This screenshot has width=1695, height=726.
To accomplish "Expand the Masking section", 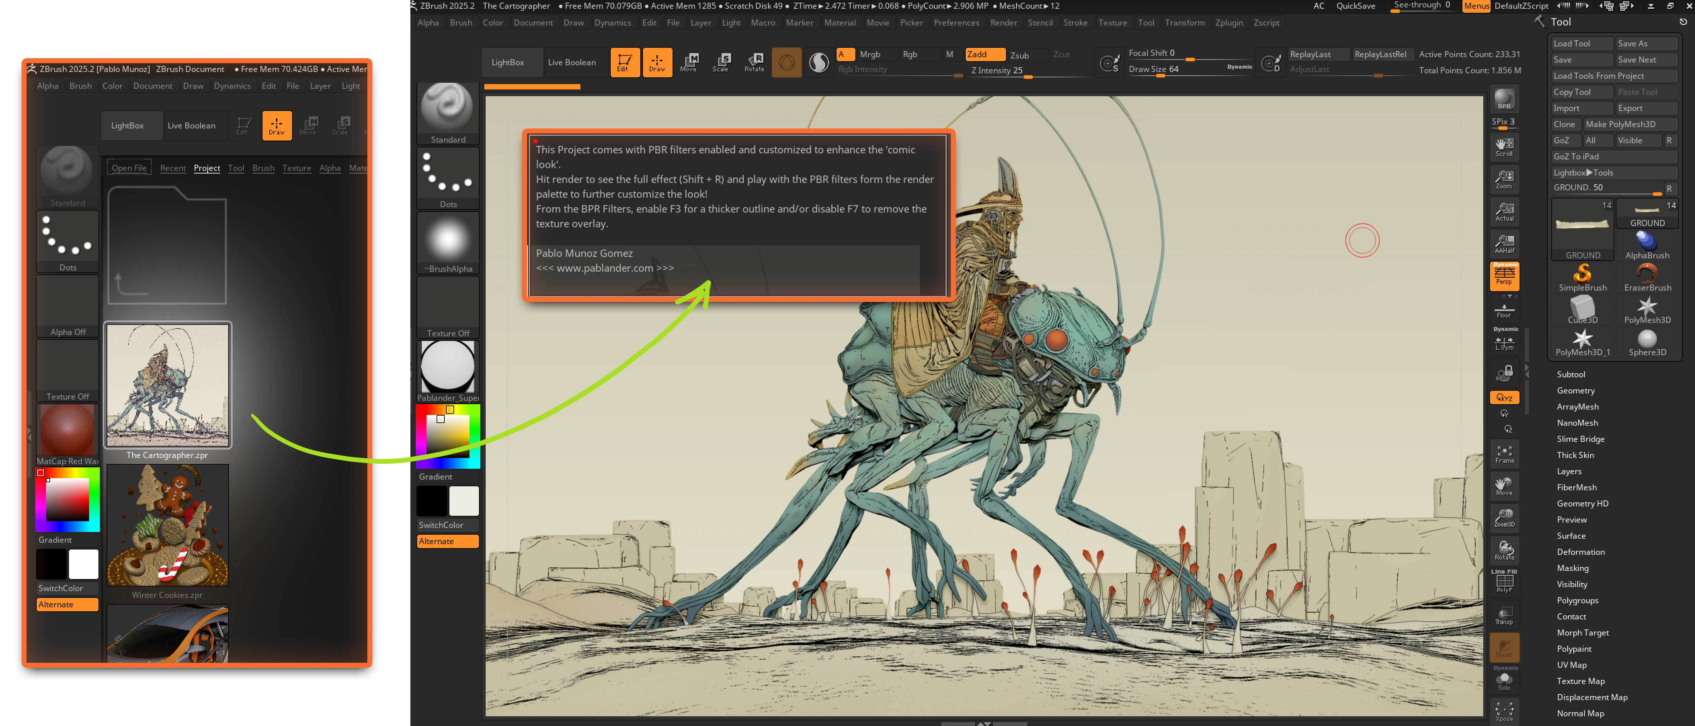I will pyautogui.click(x=1572, y=567).
